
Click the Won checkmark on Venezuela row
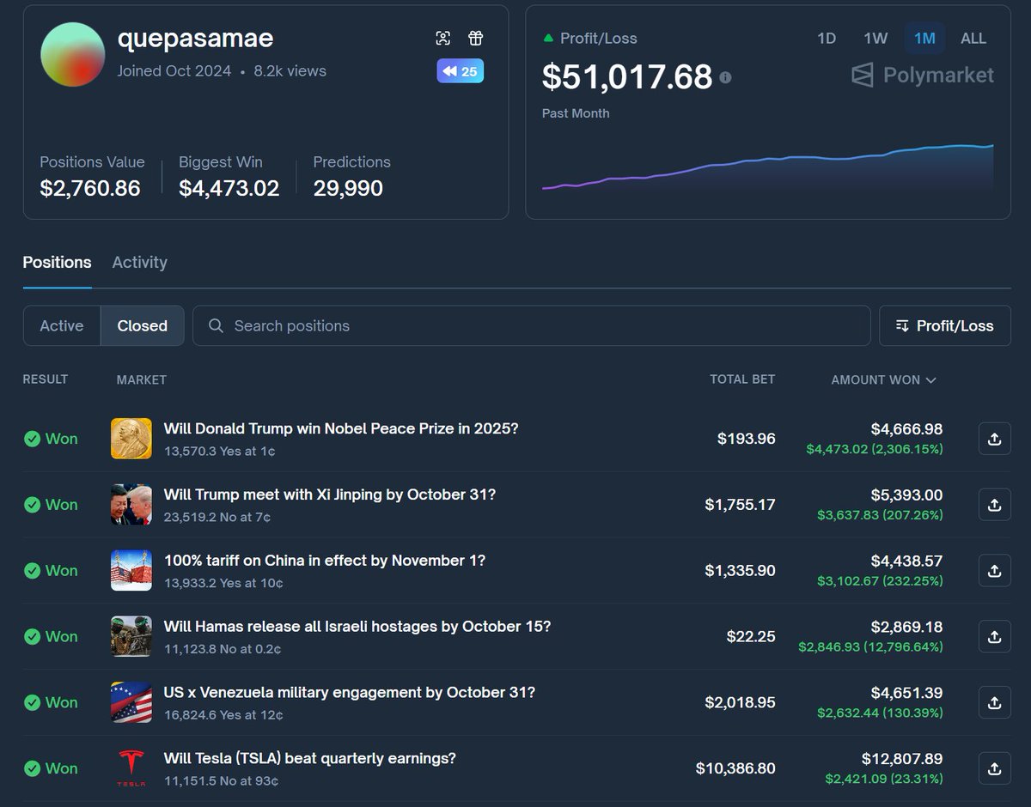32,702
